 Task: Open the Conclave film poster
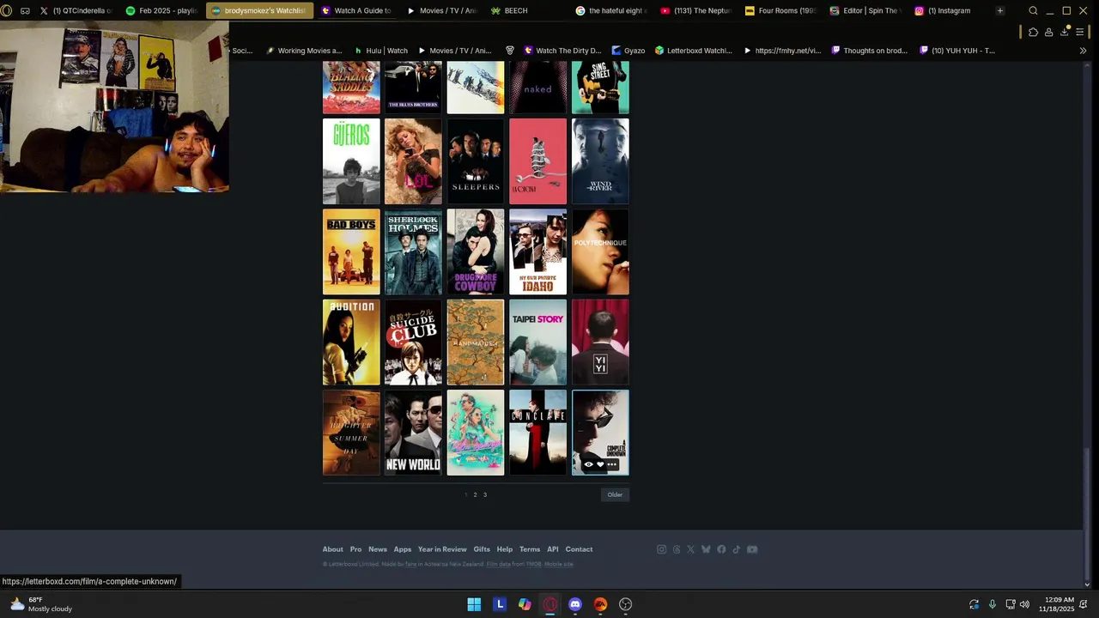point(537,433)
